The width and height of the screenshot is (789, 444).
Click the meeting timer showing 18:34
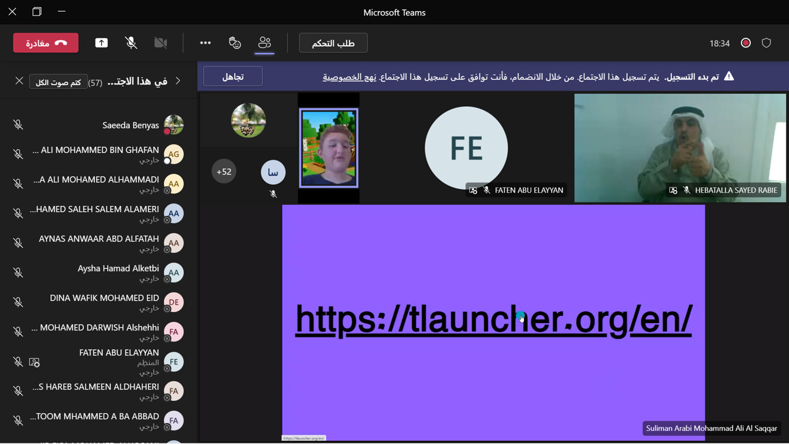pos(719,43)
